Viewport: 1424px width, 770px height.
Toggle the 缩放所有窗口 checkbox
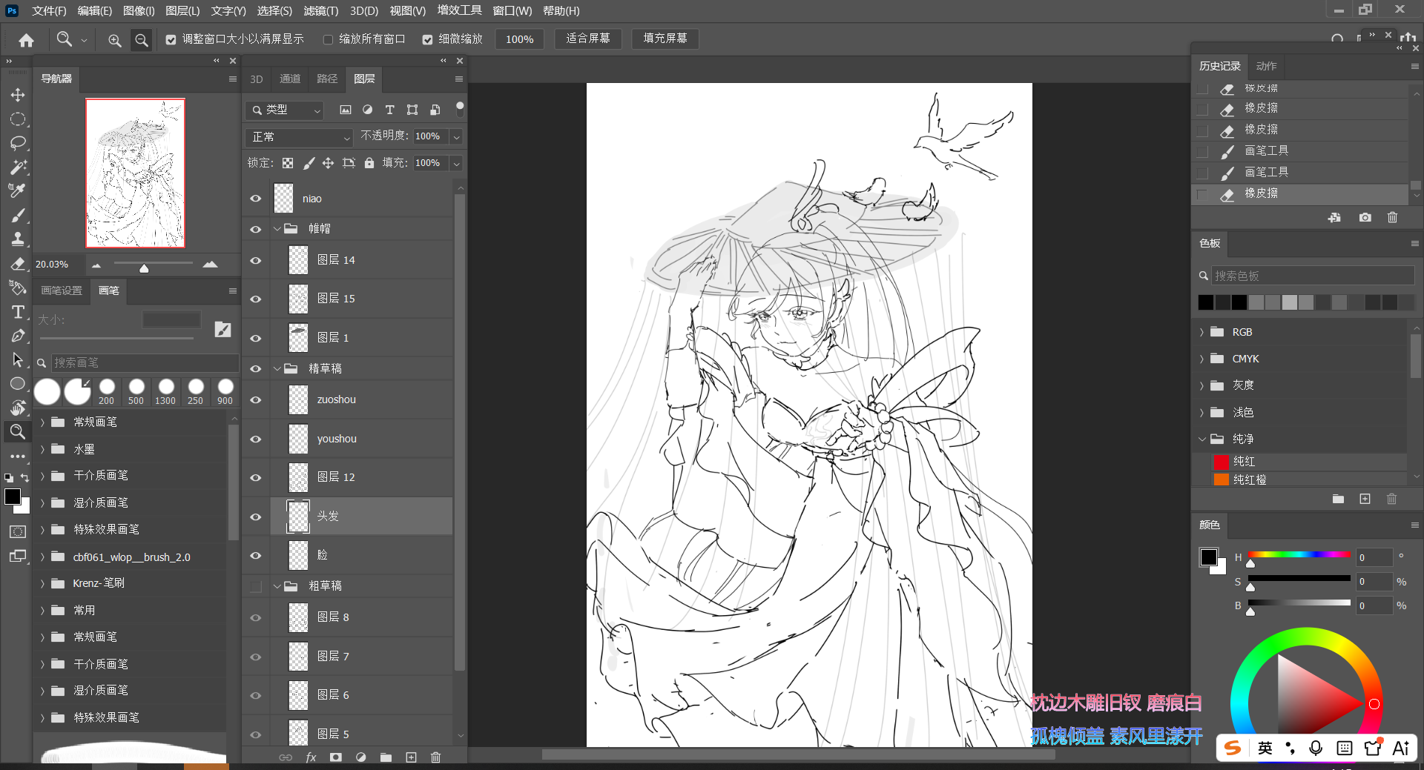(x=328, y=39)
